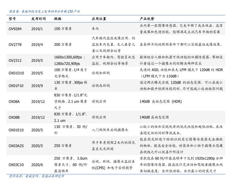Click the advantage text 业内第一款图像传感器
Screen dimensions: 231x184
coord(158,26)
